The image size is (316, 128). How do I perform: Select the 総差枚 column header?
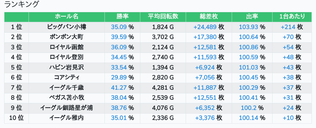[x=209, y=17]
